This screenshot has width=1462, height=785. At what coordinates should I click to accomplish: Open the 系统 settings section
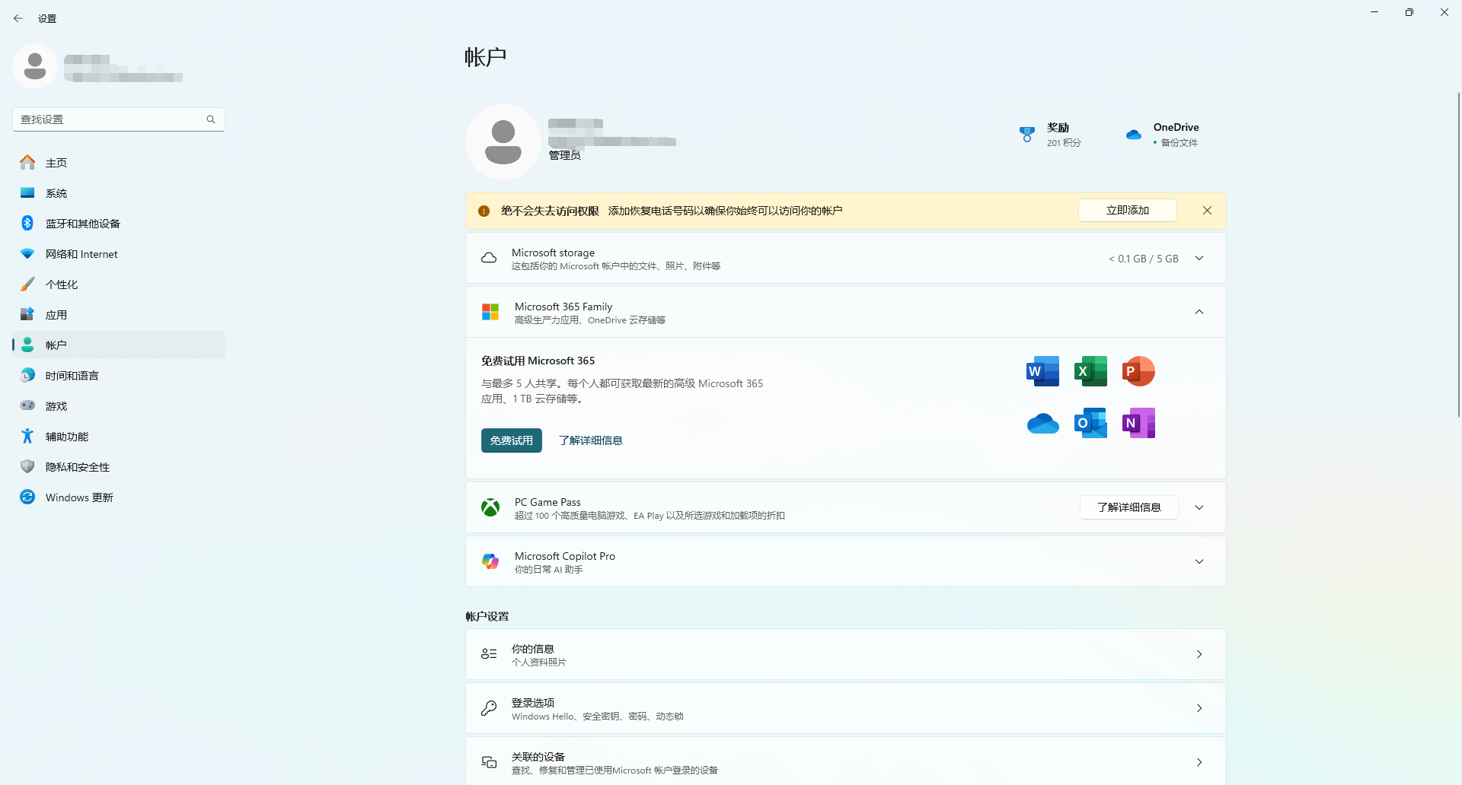pos(119,193)
